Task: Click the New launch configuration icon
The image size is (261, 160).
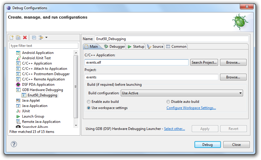Action: [11, 37]
